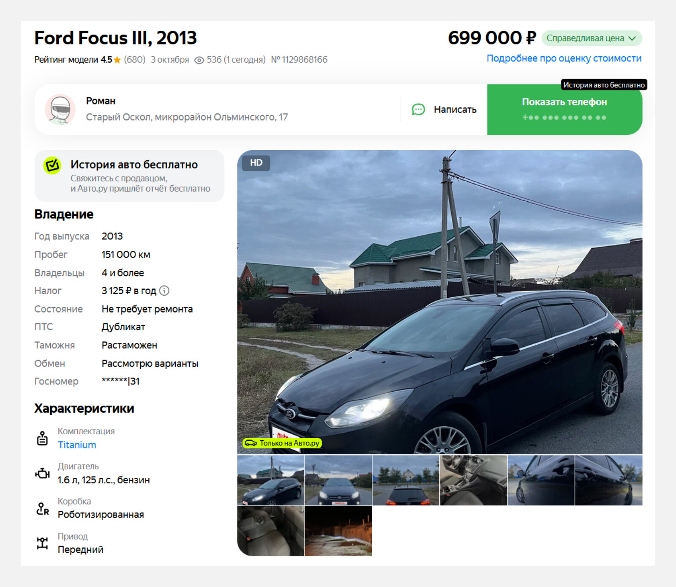Click the date 3 октября
Image resolution: width=676 pixels, height=587 pixels.
(x=170, y=60)
